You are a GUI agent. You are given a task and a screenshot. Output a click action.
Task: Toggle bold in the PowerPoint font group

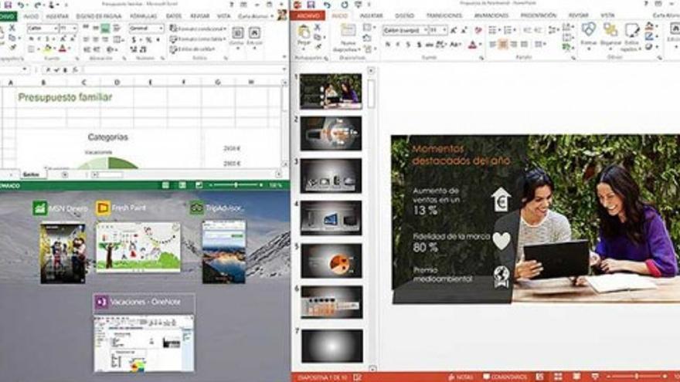click(x=388, y=45)
